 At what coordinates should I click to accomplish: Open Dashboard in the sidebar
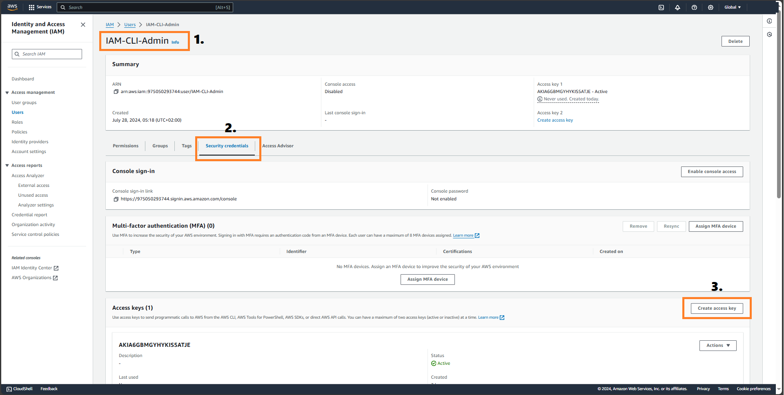[x=23, y=79]
